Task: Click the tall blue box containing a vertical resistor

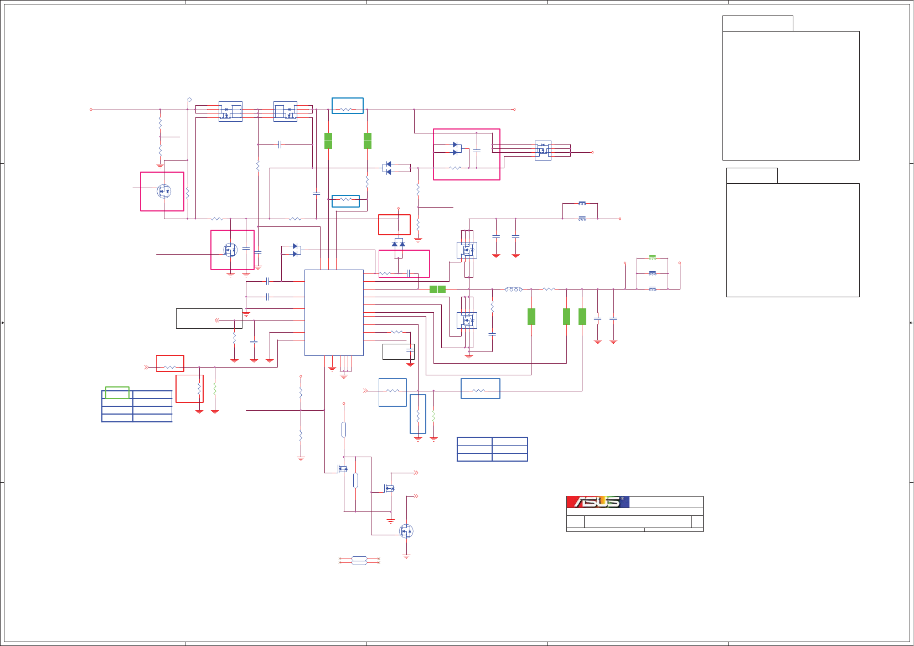Action: pos(418,414)
